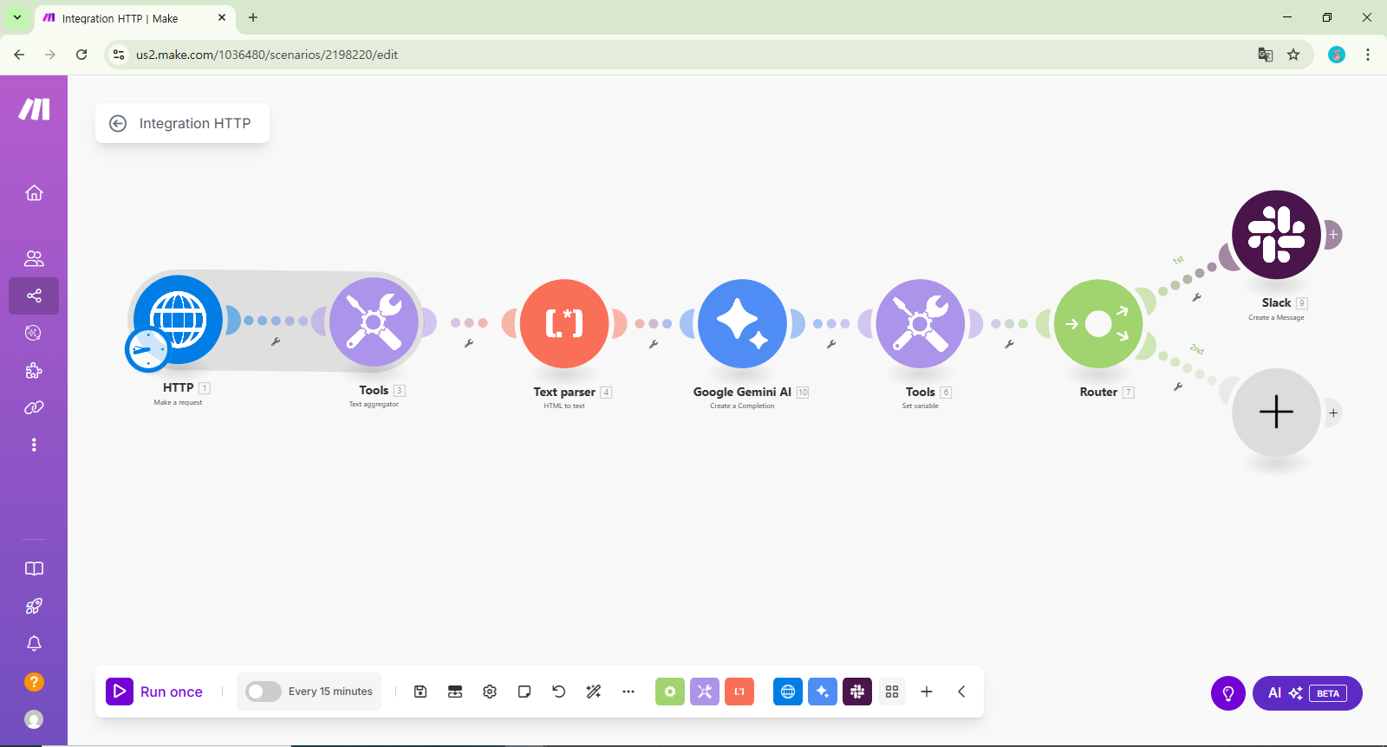
Task: Reload the page in the browser
Action: pyautogui.click(x=81, y=55)
